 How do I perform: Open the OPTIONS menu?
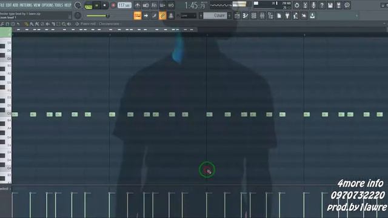point(47,5)
